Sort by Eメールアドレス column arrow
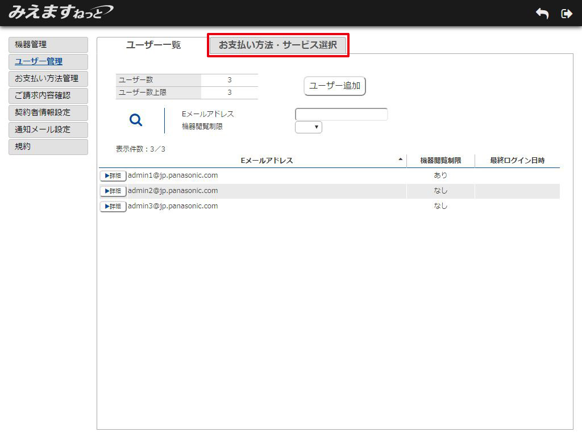582x436 pixels. click(x=401, y=160)
